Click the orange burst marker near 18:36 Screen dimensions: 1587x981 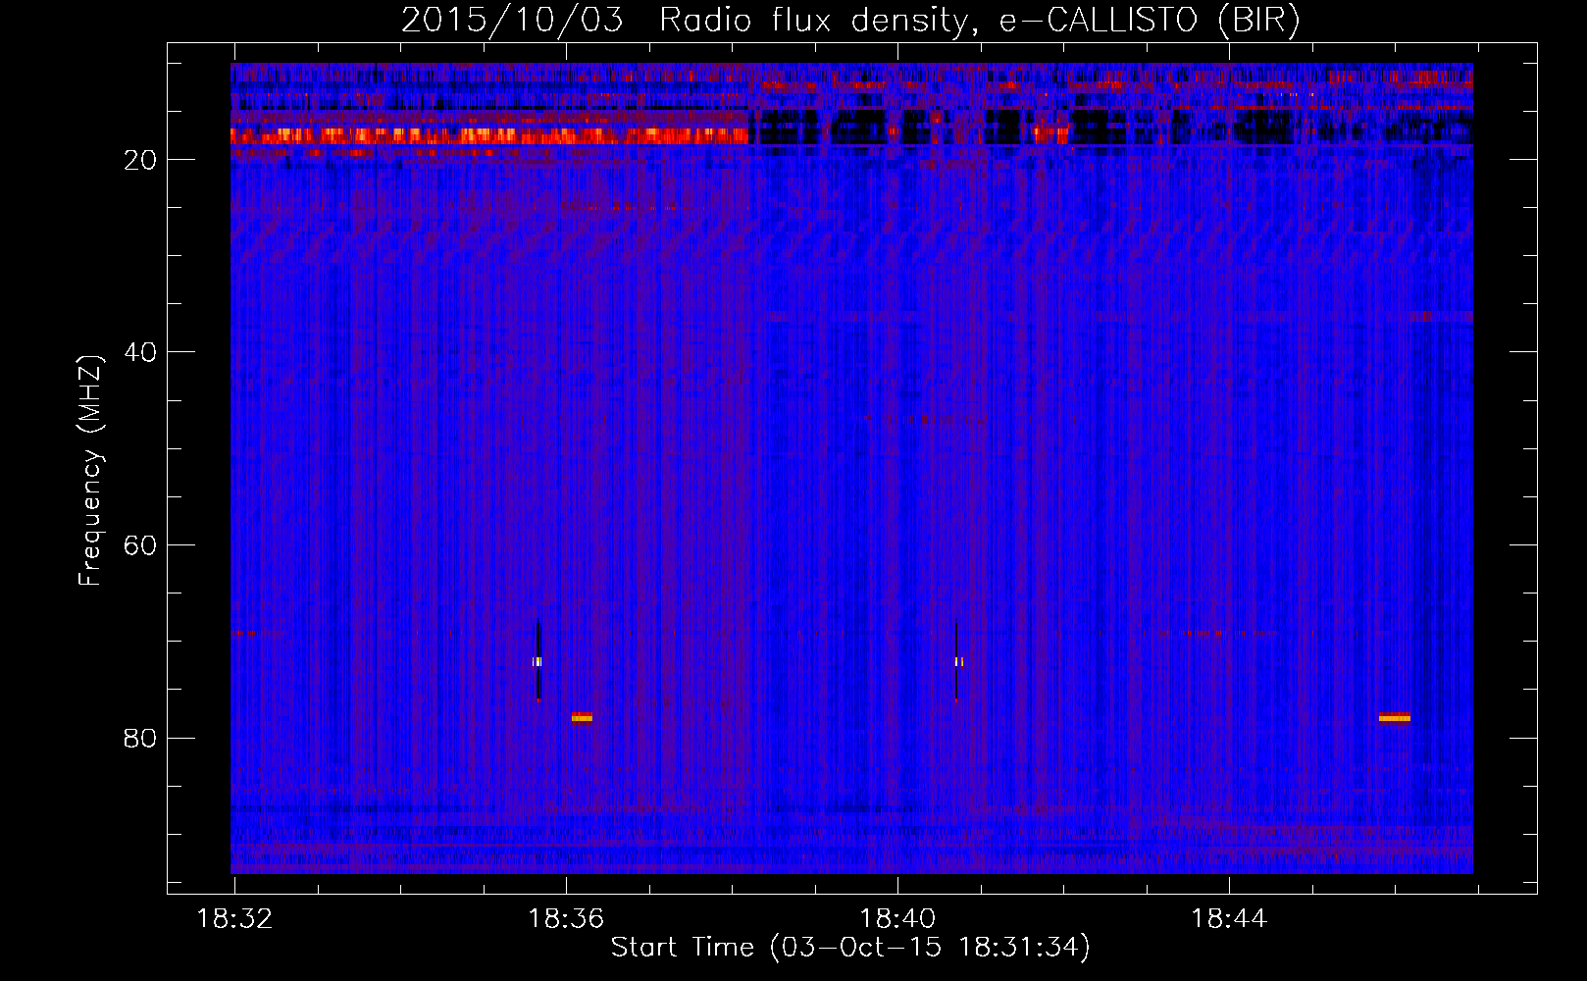coord(582,717)
